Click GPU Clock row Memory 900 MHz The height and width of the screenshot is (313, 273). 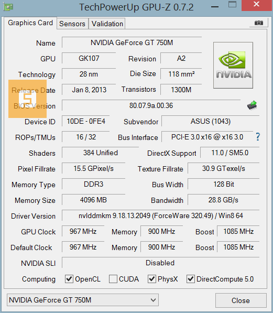tap(161, 231)
